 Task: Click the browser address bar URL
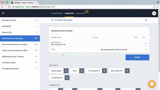[x=40, y=7]
